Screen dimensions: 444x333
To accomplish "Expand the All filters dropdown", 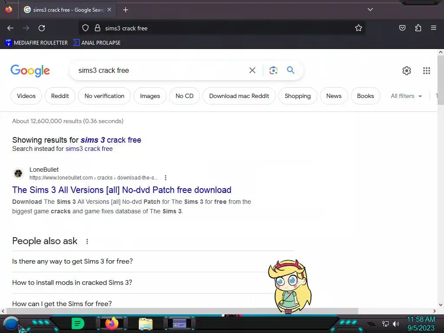I will click(x=406, y=96).
